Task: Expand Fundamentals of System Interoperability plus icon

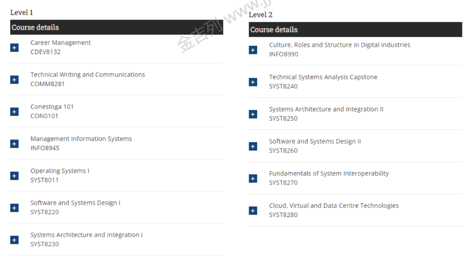Action: click(x=253, y=178)
